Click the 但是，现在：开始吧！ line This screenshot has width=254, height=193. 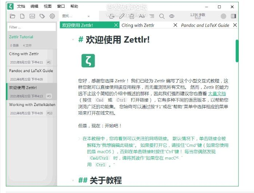coord(100,126)
